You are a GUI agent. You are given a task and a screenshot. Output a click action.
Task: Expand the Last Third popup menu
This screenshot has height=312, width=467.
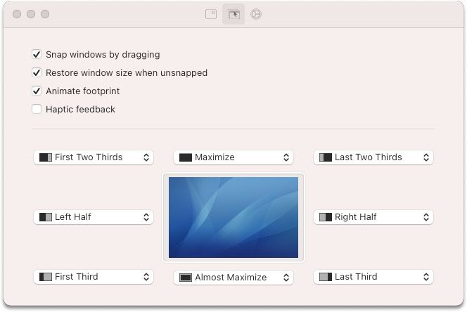pos(426,277)
